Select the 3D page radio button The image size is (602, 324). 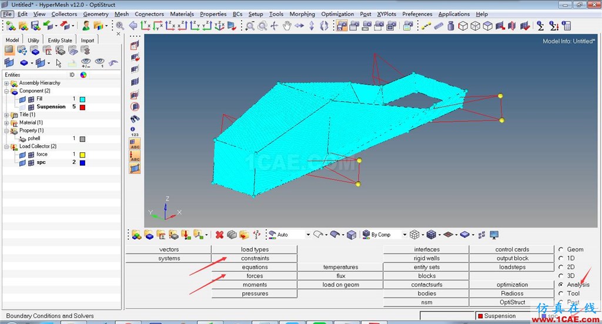pyautogui.click(x=561, y=276)
